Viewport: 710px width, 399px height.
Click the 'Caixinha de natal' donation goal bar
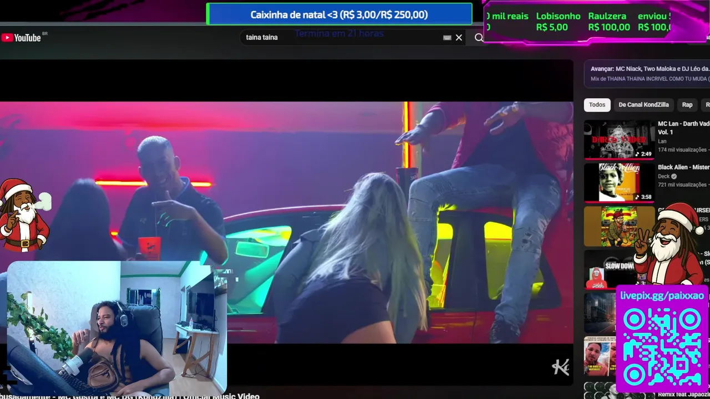[x=339, y=14]
